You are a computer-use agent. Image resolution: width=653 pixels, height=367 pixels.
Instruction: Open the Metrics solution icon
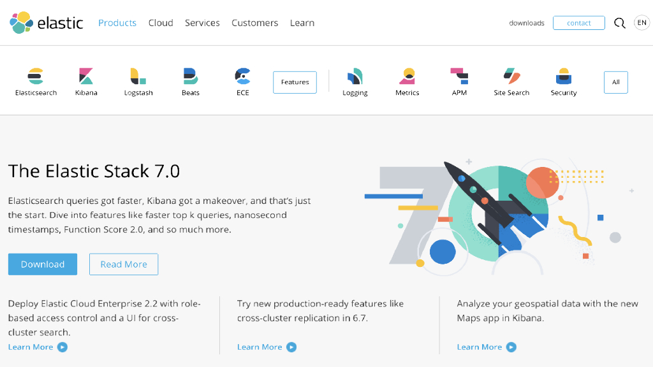(x=407, y=76)
